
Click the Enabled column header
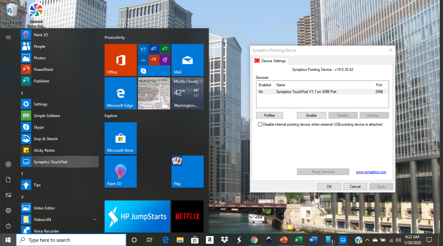(265, 85)
